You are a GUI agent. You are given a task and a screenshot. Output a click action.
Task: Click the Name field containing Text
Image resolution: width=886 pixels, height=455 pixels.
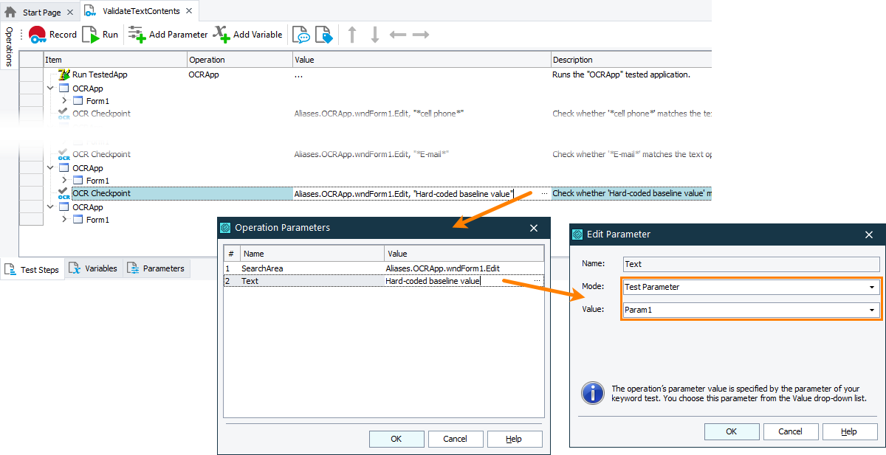[x=751, y=263]
